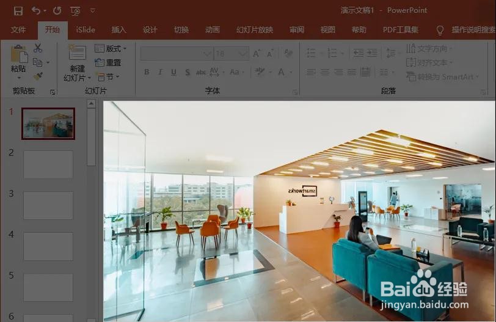Viewport: 496px width, 322px height.
Task: Expand the 粘贴 paste options arrow
Action: coord(19,78)
